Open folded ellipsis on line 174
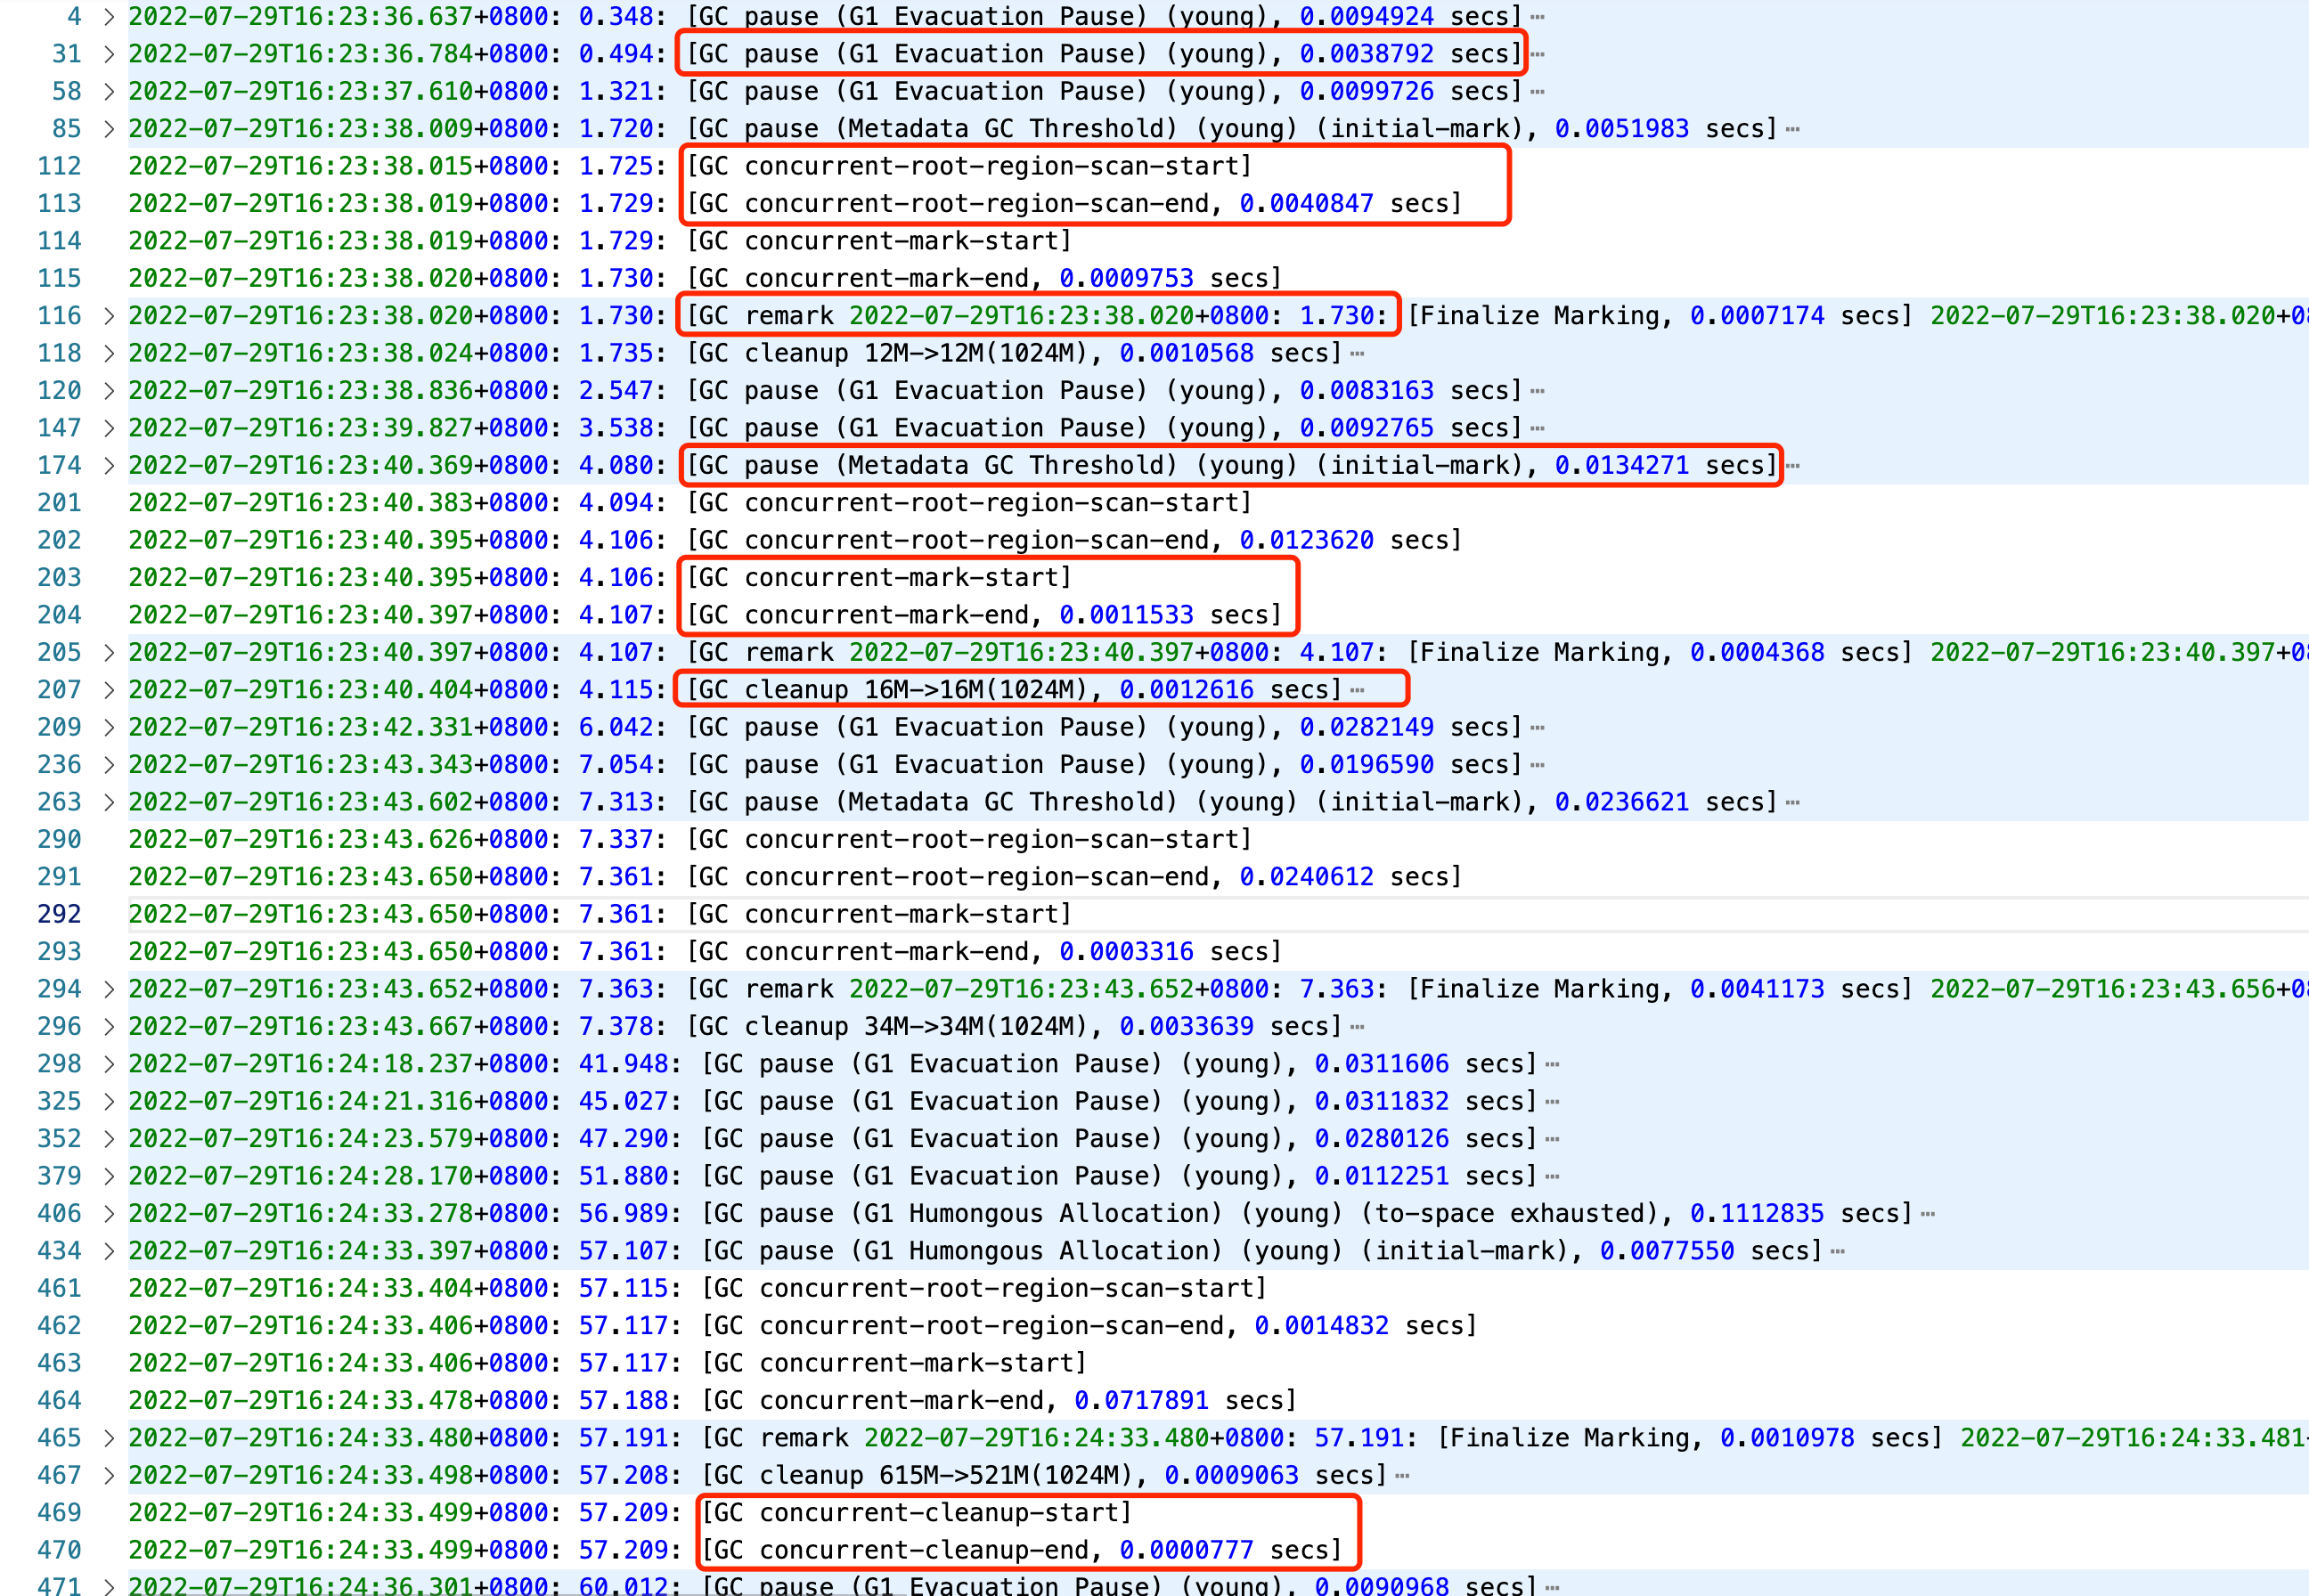Screen dimensions: 2309x1596 (x=1793, y=466)
